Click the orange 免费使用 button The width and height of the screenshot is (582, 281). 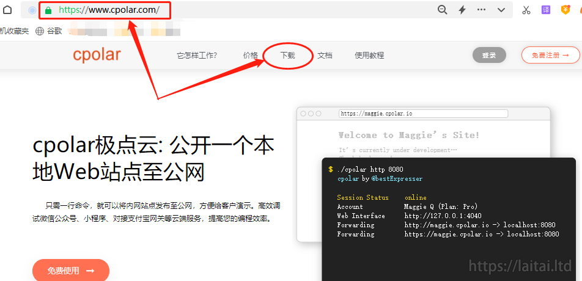(x=71, y=270)
